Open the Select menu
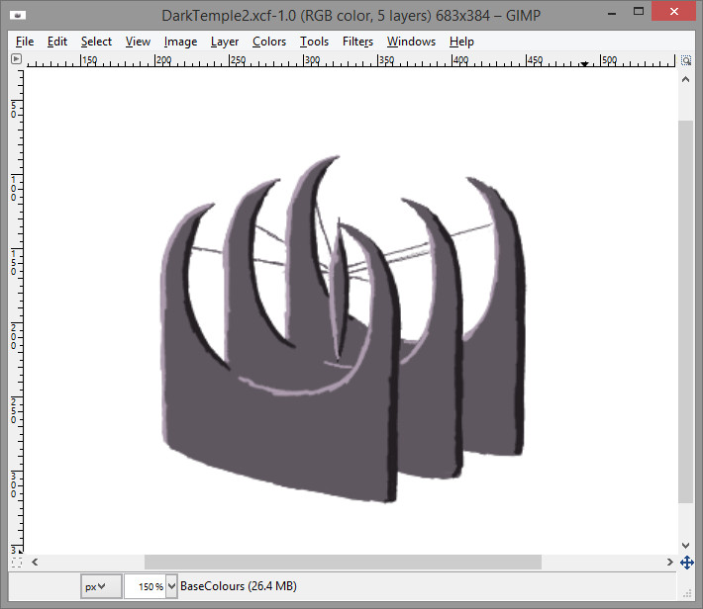This screenshot has width=703, height=609. 96,42
